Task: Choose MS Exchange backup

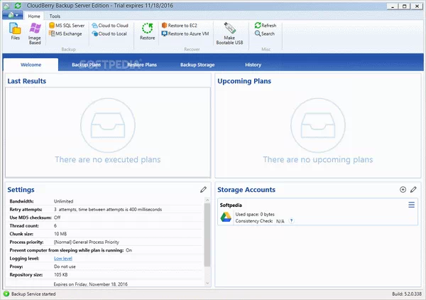Action: 65,33
